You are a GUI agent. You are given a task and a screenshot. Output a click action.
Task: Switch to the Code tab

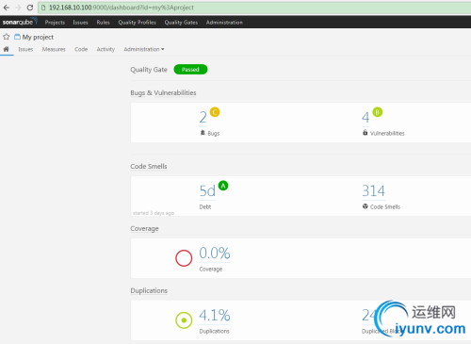click(81, 49)
